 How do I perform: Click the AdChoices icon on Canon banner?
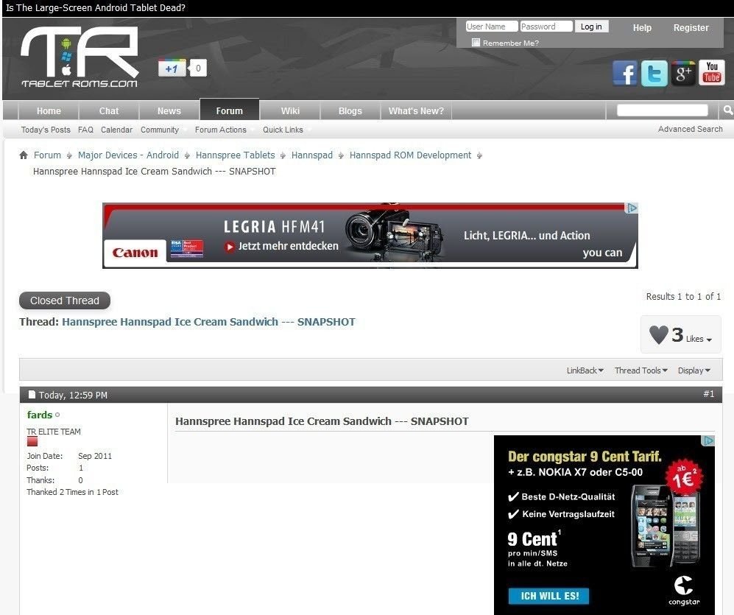click(x=632, y=208)
